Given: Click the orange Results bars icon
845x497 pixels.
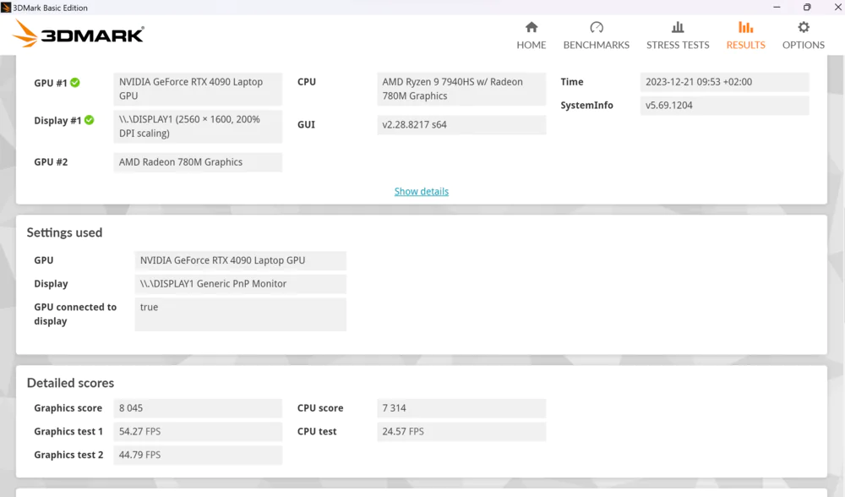Looking at the screenshot, I should pyautogui.click(x=745, y=27).
